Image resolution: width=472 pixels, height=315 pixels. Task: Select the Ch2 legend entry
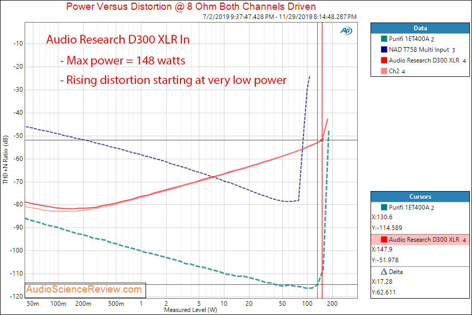point(397,71)
